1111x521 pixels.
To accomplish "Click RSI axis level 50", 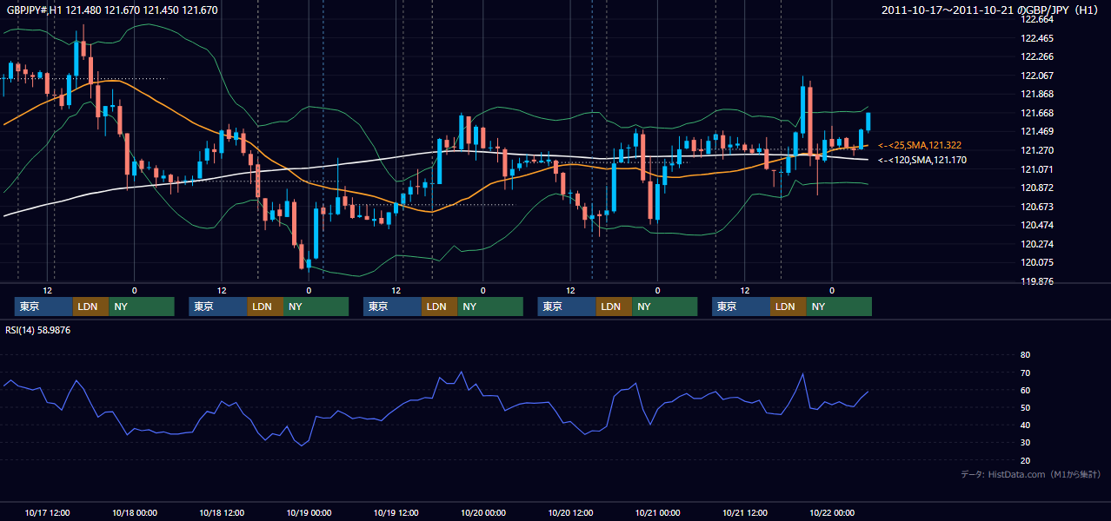I will (1025, 407).
